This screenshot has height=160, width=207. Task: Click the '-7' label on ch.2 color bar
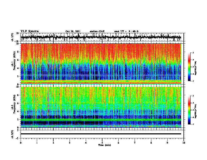click(193, 124)
